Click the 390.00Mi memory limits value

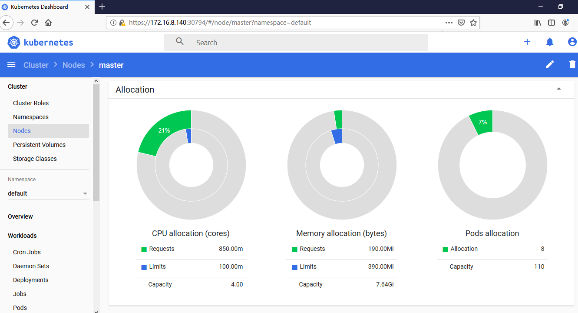[x=381, y=266]
